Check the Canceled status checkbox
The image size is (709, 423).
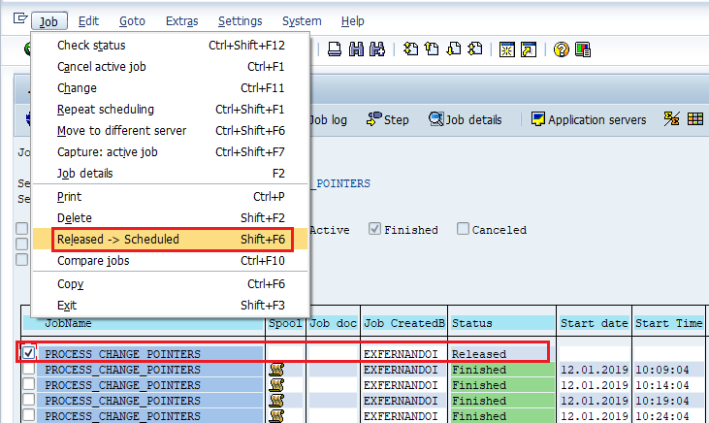(x=463, y=228)
